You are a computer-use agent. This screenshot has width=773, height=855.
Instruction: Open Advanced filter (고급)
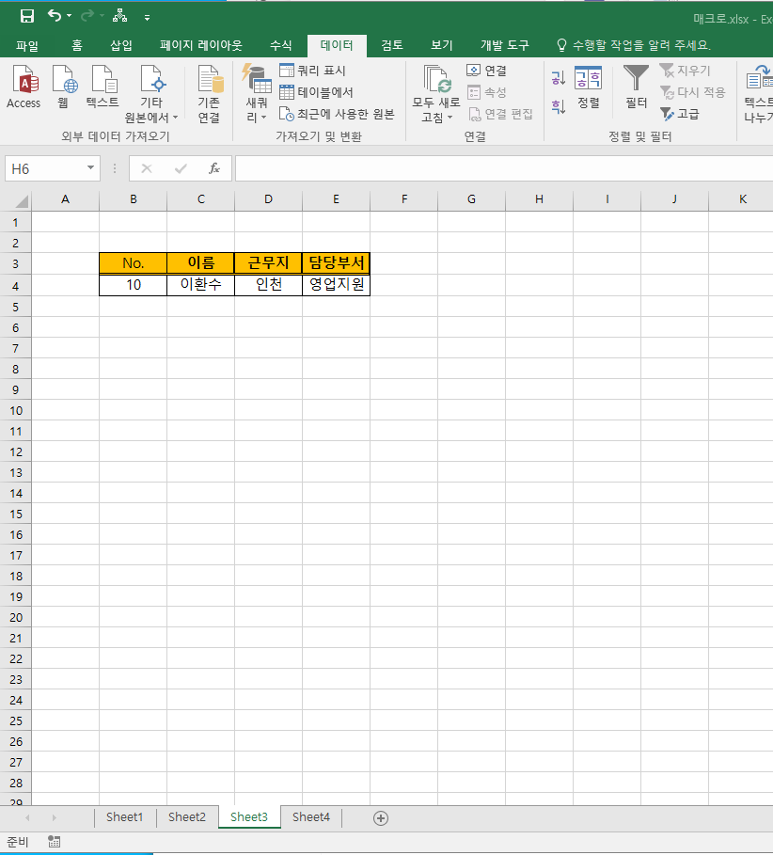[679, 114]
